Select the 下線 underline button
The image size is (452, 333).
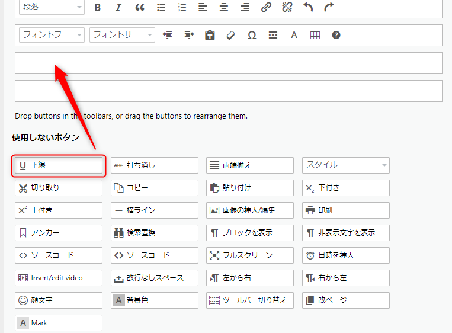coord(59,165)
